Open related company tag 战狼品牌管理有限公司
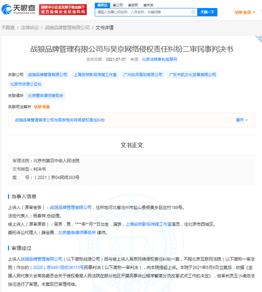The image size is (262, 292). coord(48,75)
